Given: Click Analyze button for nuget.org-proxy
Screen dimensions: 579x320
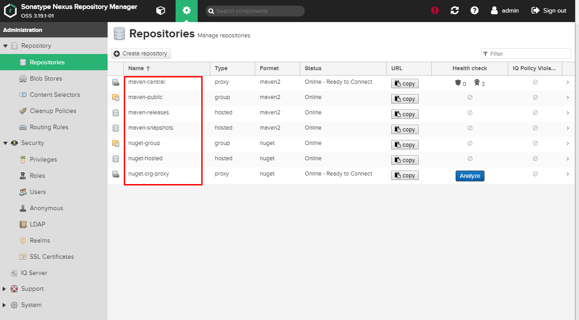Looking at the screenshot, I should point(470,176).
